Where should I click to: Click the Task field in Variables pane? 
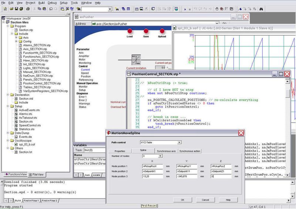(94, 150)
